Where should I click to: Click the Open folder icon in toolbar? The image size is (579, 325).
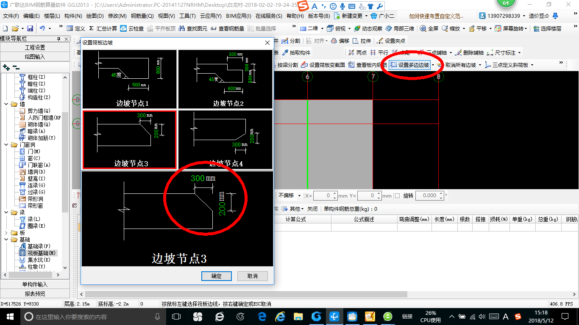tap(15, 28)
